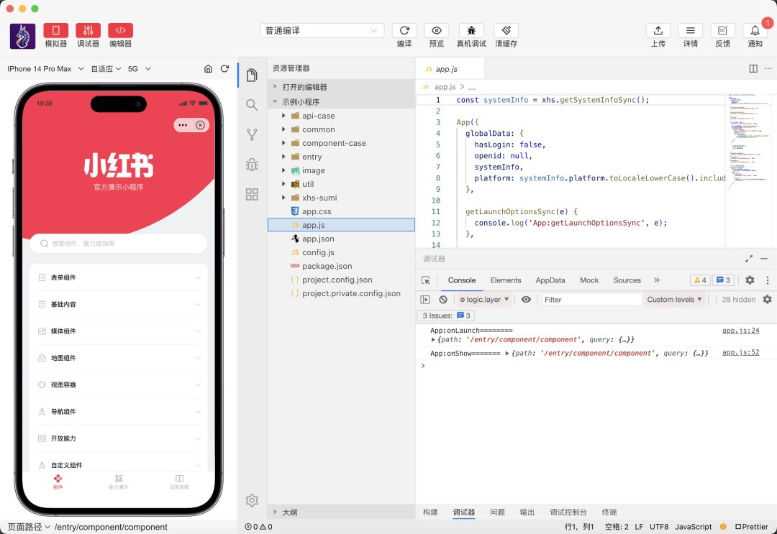Click the 真机调试 bug icon
777x534 pixels.
[471, 31]
